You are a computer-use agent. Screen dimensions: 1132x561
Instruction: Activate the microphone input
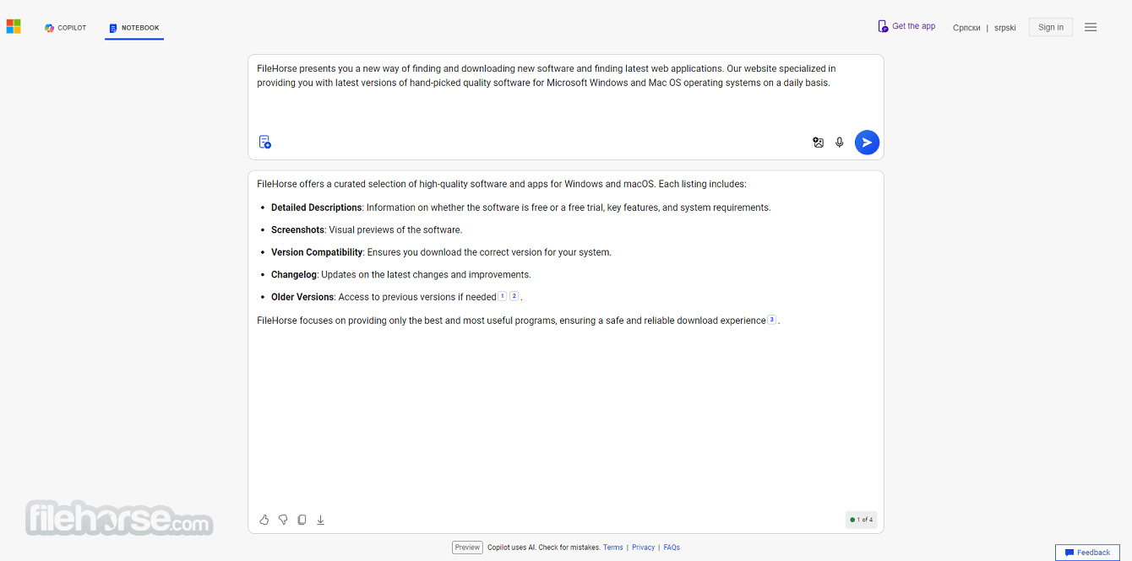(x=840, y=143)
